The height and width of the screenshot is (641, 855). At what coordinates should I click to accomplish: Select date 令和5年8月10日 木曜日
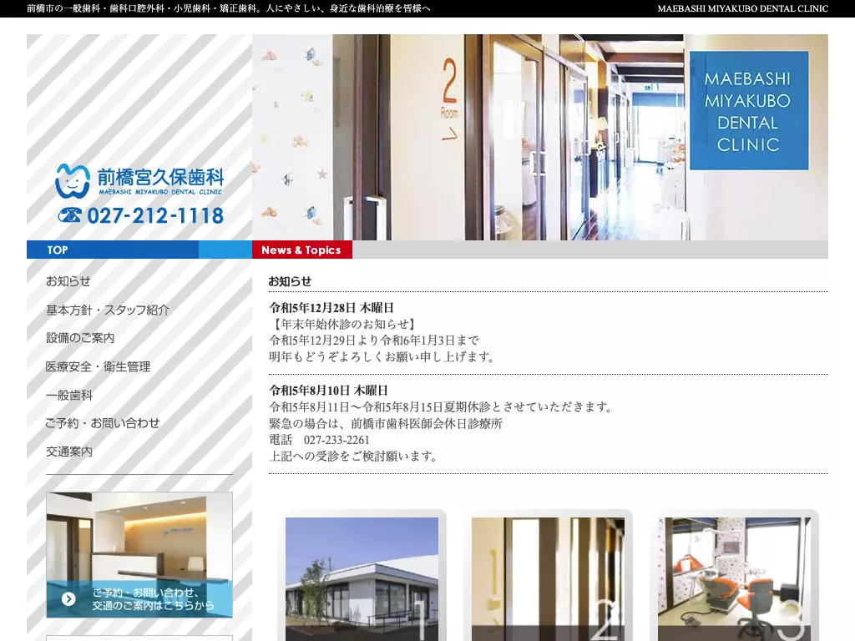click(328, 391)
